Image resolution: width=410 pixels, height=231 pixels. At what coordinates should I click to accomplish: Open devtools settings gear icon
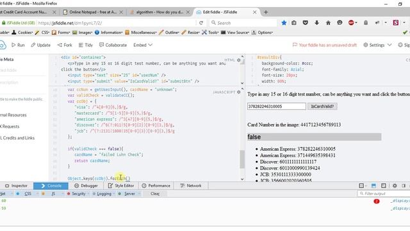click(x=395, y=185)
